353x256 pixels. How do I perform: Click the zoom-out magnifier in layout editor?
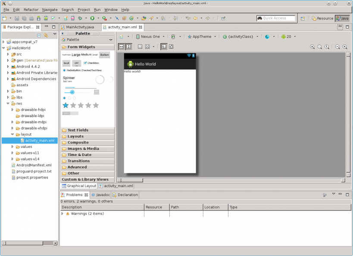338,47
